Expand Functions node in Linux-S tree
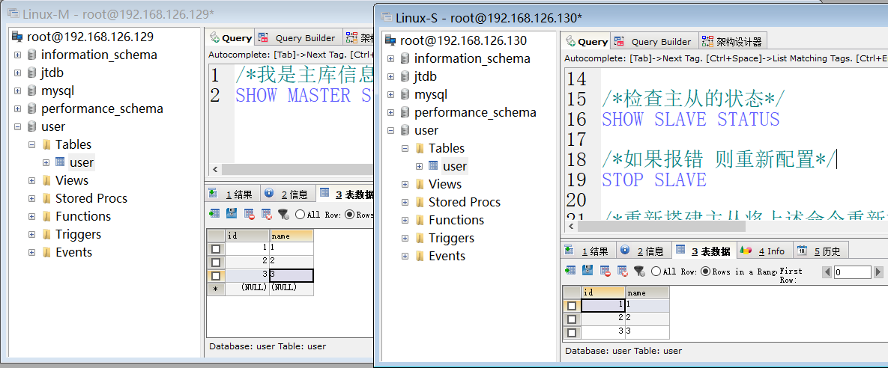 (405, 221)
